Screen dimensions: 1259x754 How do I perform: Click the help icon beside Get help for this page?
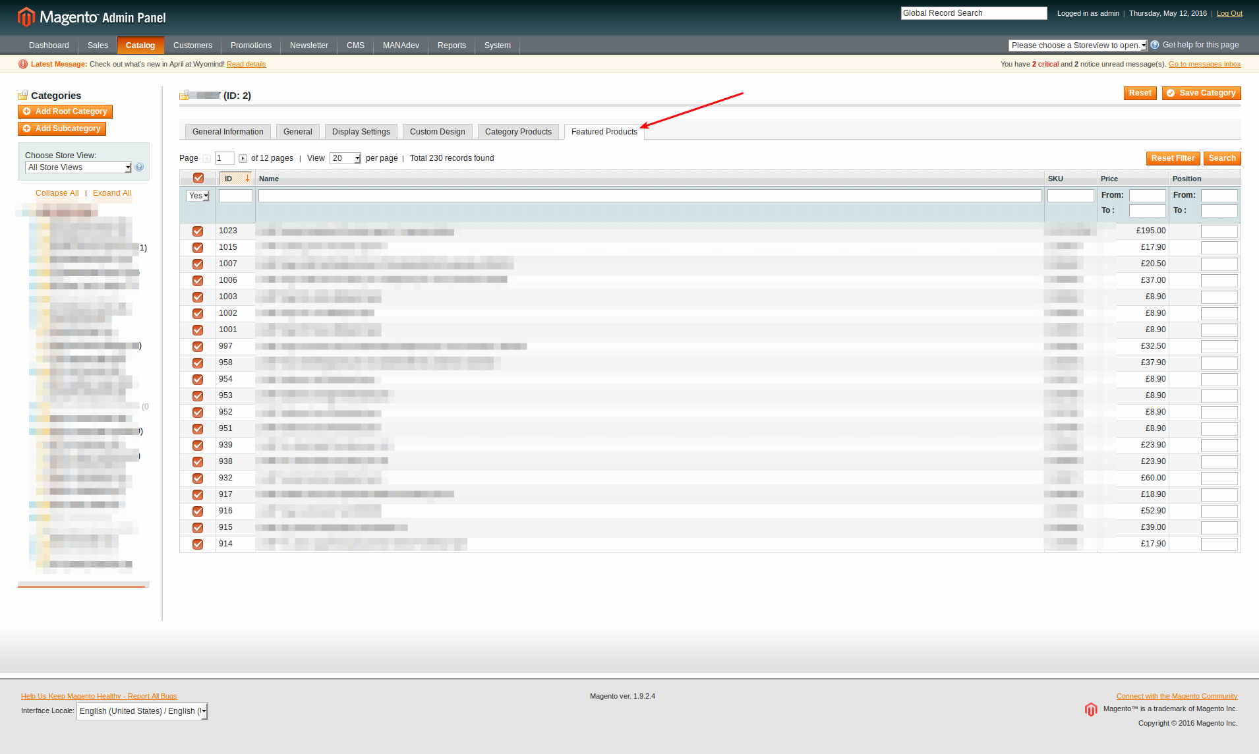click(1155, 45)
